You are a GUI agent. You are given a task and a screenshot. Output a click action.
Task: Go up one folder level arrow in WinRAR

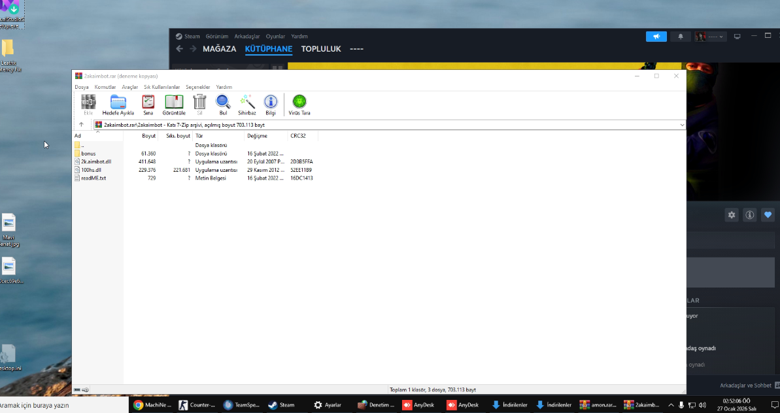tap(82, 125)
